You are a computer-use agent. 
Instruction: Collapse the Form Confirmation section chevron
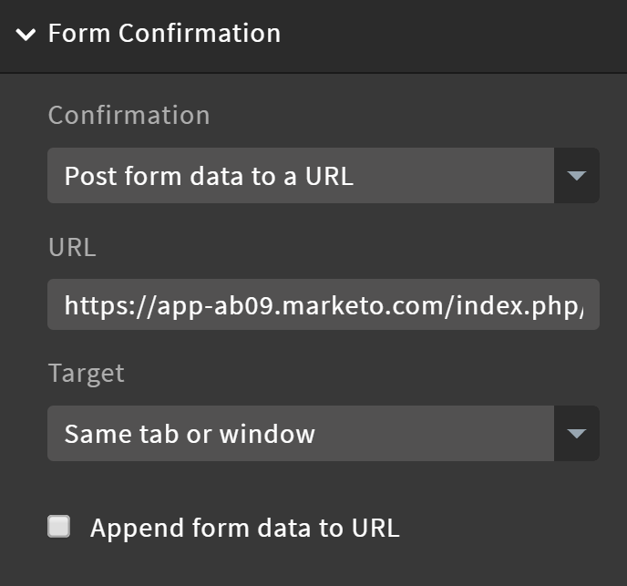26,35
